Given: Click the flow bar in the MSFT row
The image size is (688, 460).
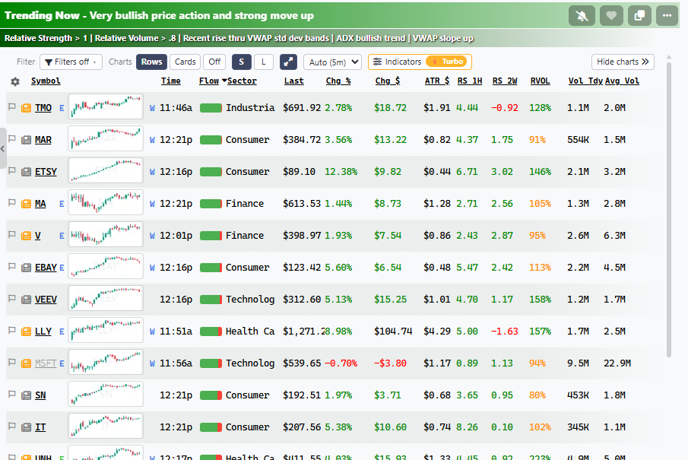Looking at the screenshot, I should click(x=211, y=363).
